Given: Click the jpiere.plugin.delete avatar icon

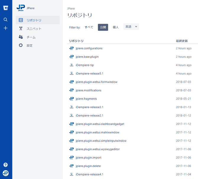Looking at the screenshot, I should 72,166.
